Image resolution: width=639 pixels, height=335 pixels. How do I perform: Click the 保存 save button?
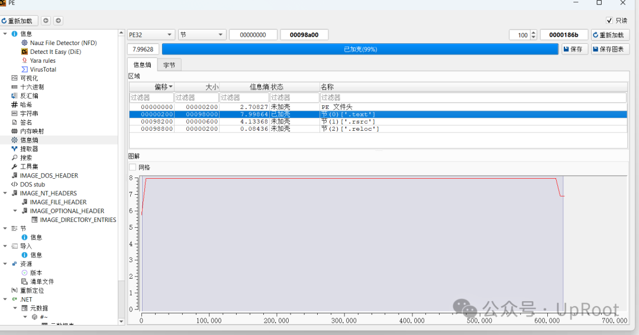click(x=574, y=49)
